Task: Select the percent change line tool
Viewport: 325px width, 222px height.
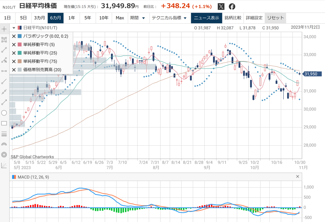Action: pyautogui.click(x=4, y=60)
